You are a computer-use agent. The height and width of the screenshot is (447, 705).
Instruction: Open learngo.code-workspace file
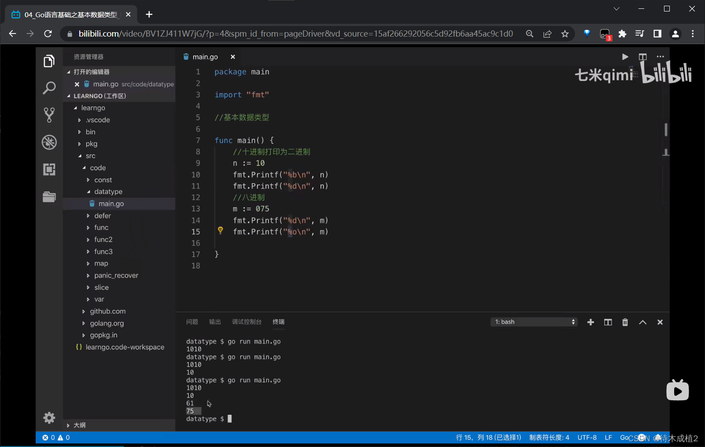[125, 347]
